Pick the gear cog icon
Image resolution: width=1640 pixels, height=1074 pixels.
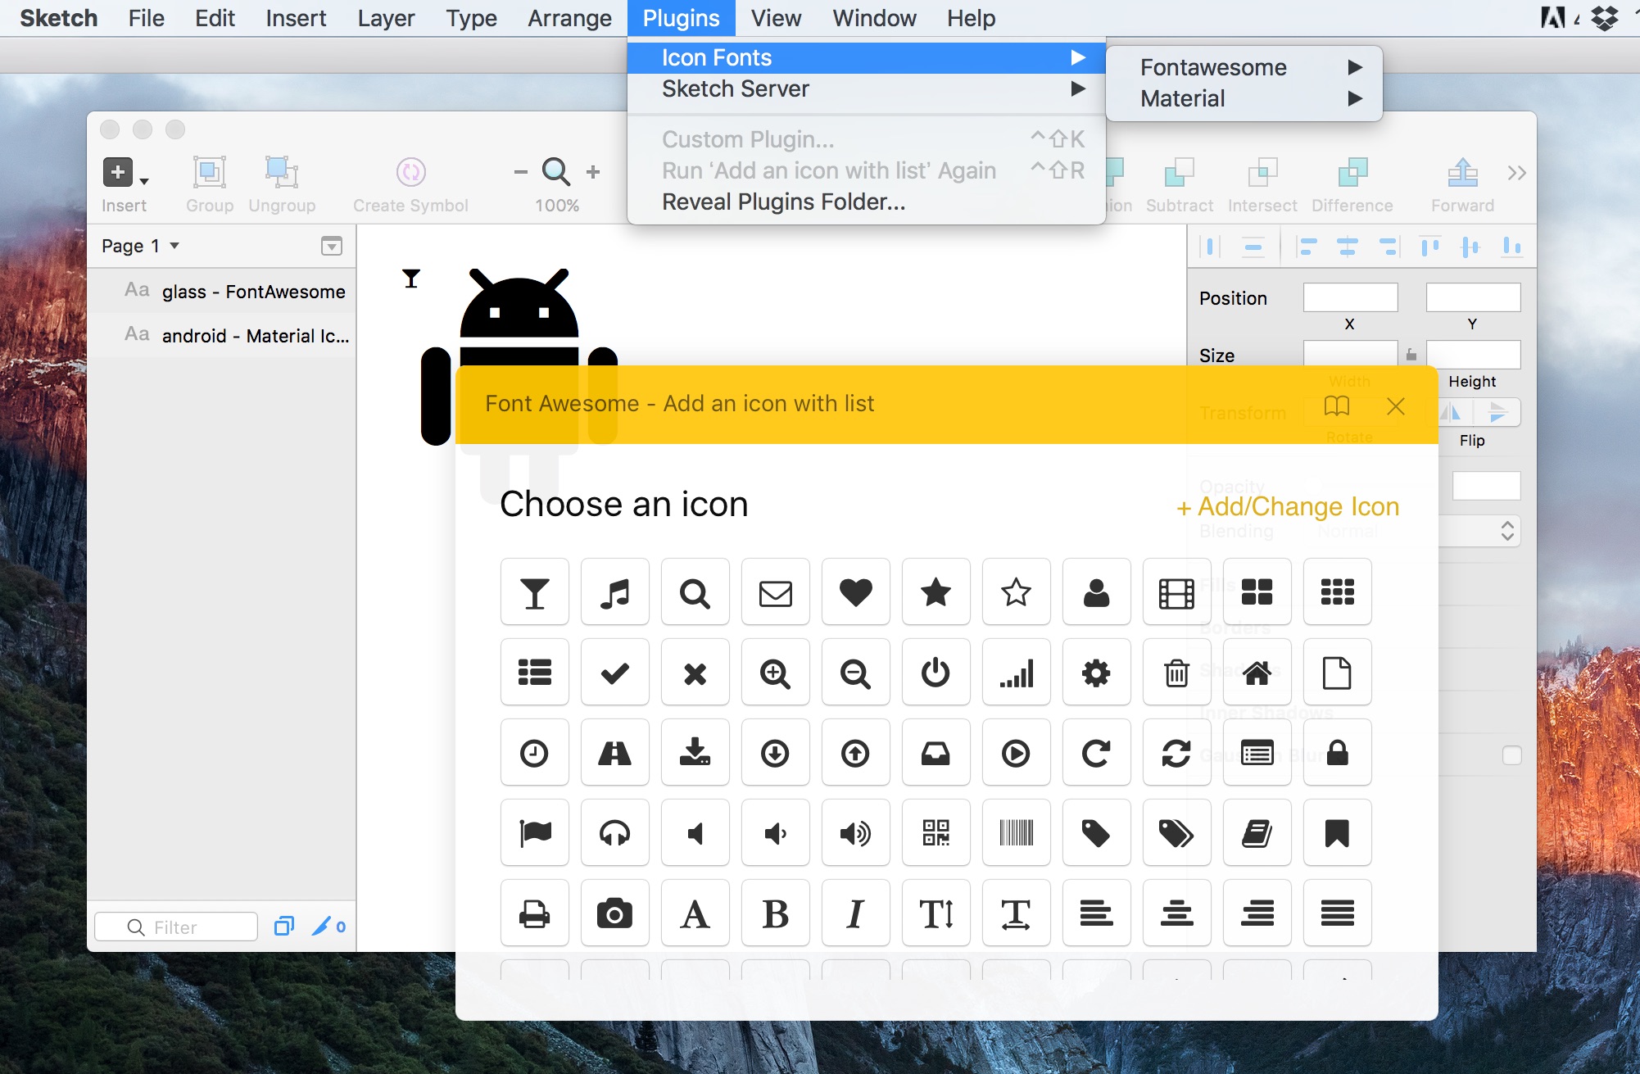pyautogui.click(x=1096, y=673)
